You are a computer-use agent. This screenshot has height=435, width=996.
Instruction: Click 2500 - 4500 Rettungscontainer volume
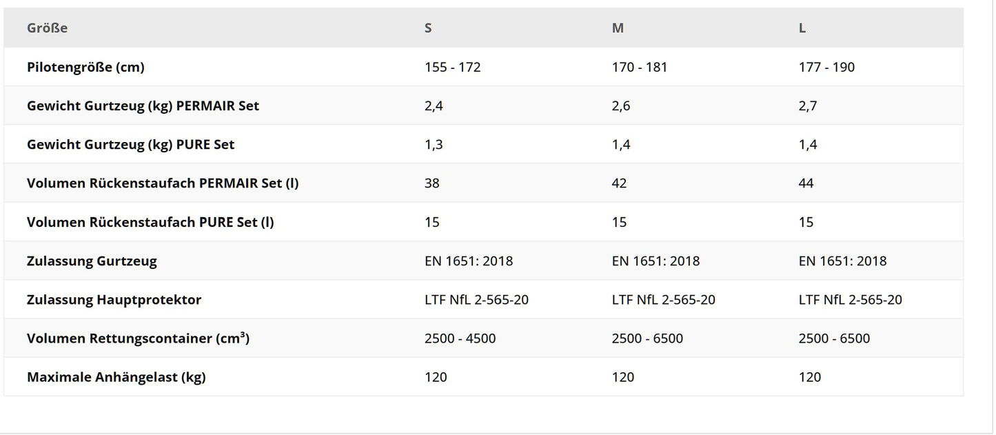(460, 338)
